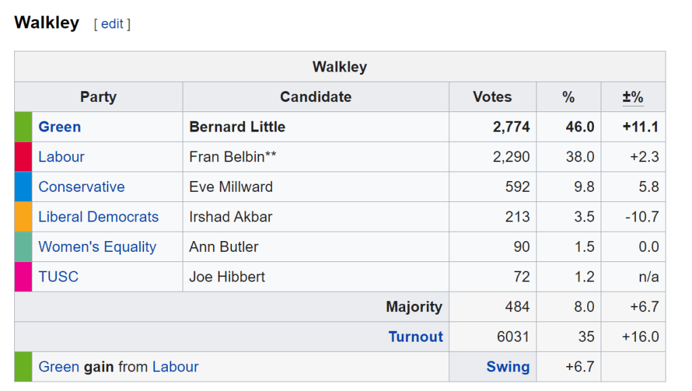Click the Swing link

click(507, 367)
